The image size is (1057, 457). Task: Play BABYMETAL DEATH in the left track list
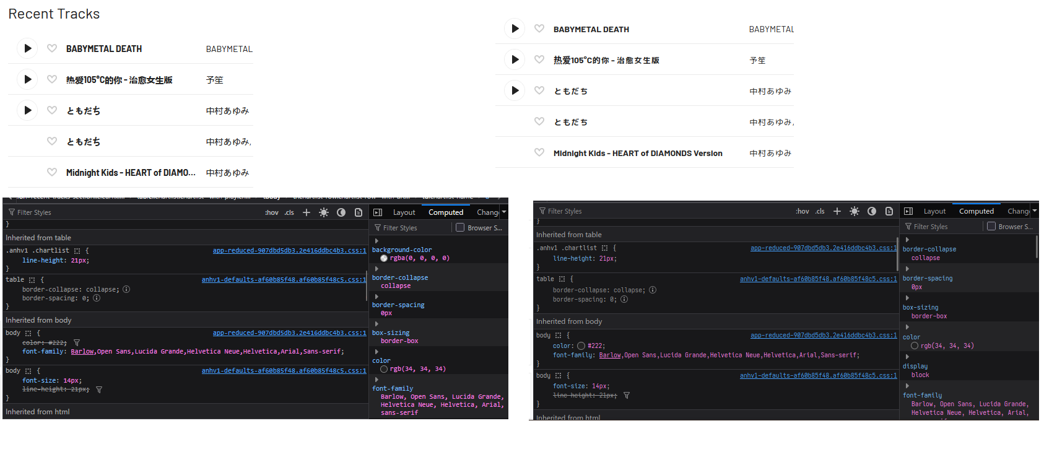click(27, 48)
